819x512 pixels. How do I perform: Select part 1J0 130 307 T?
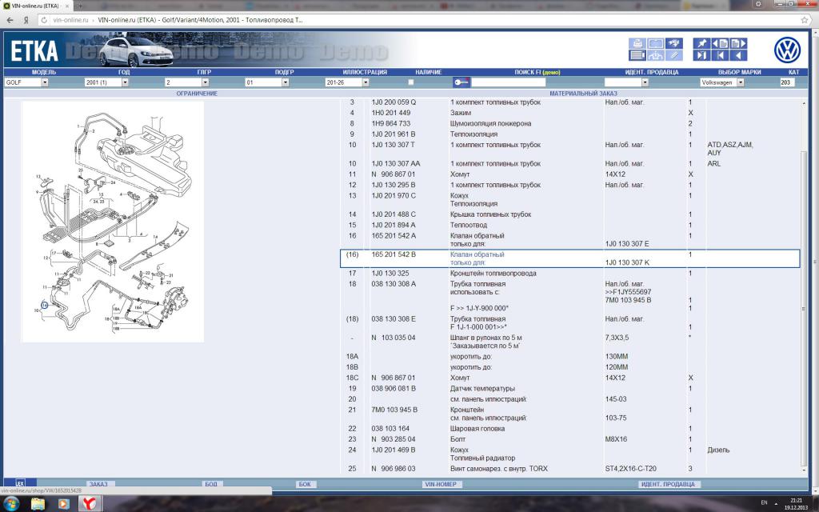(394, 145)
